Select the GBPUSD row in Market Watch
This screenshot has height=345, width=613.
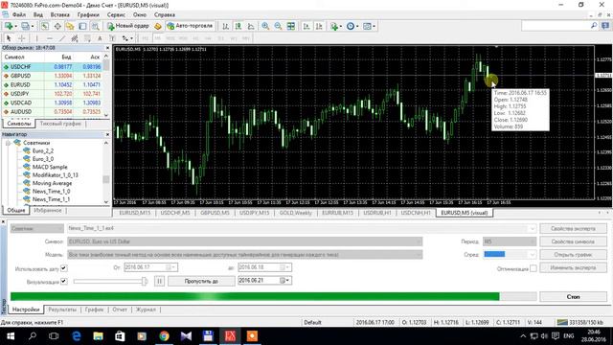pyautogui.click(x=53, y=76)
